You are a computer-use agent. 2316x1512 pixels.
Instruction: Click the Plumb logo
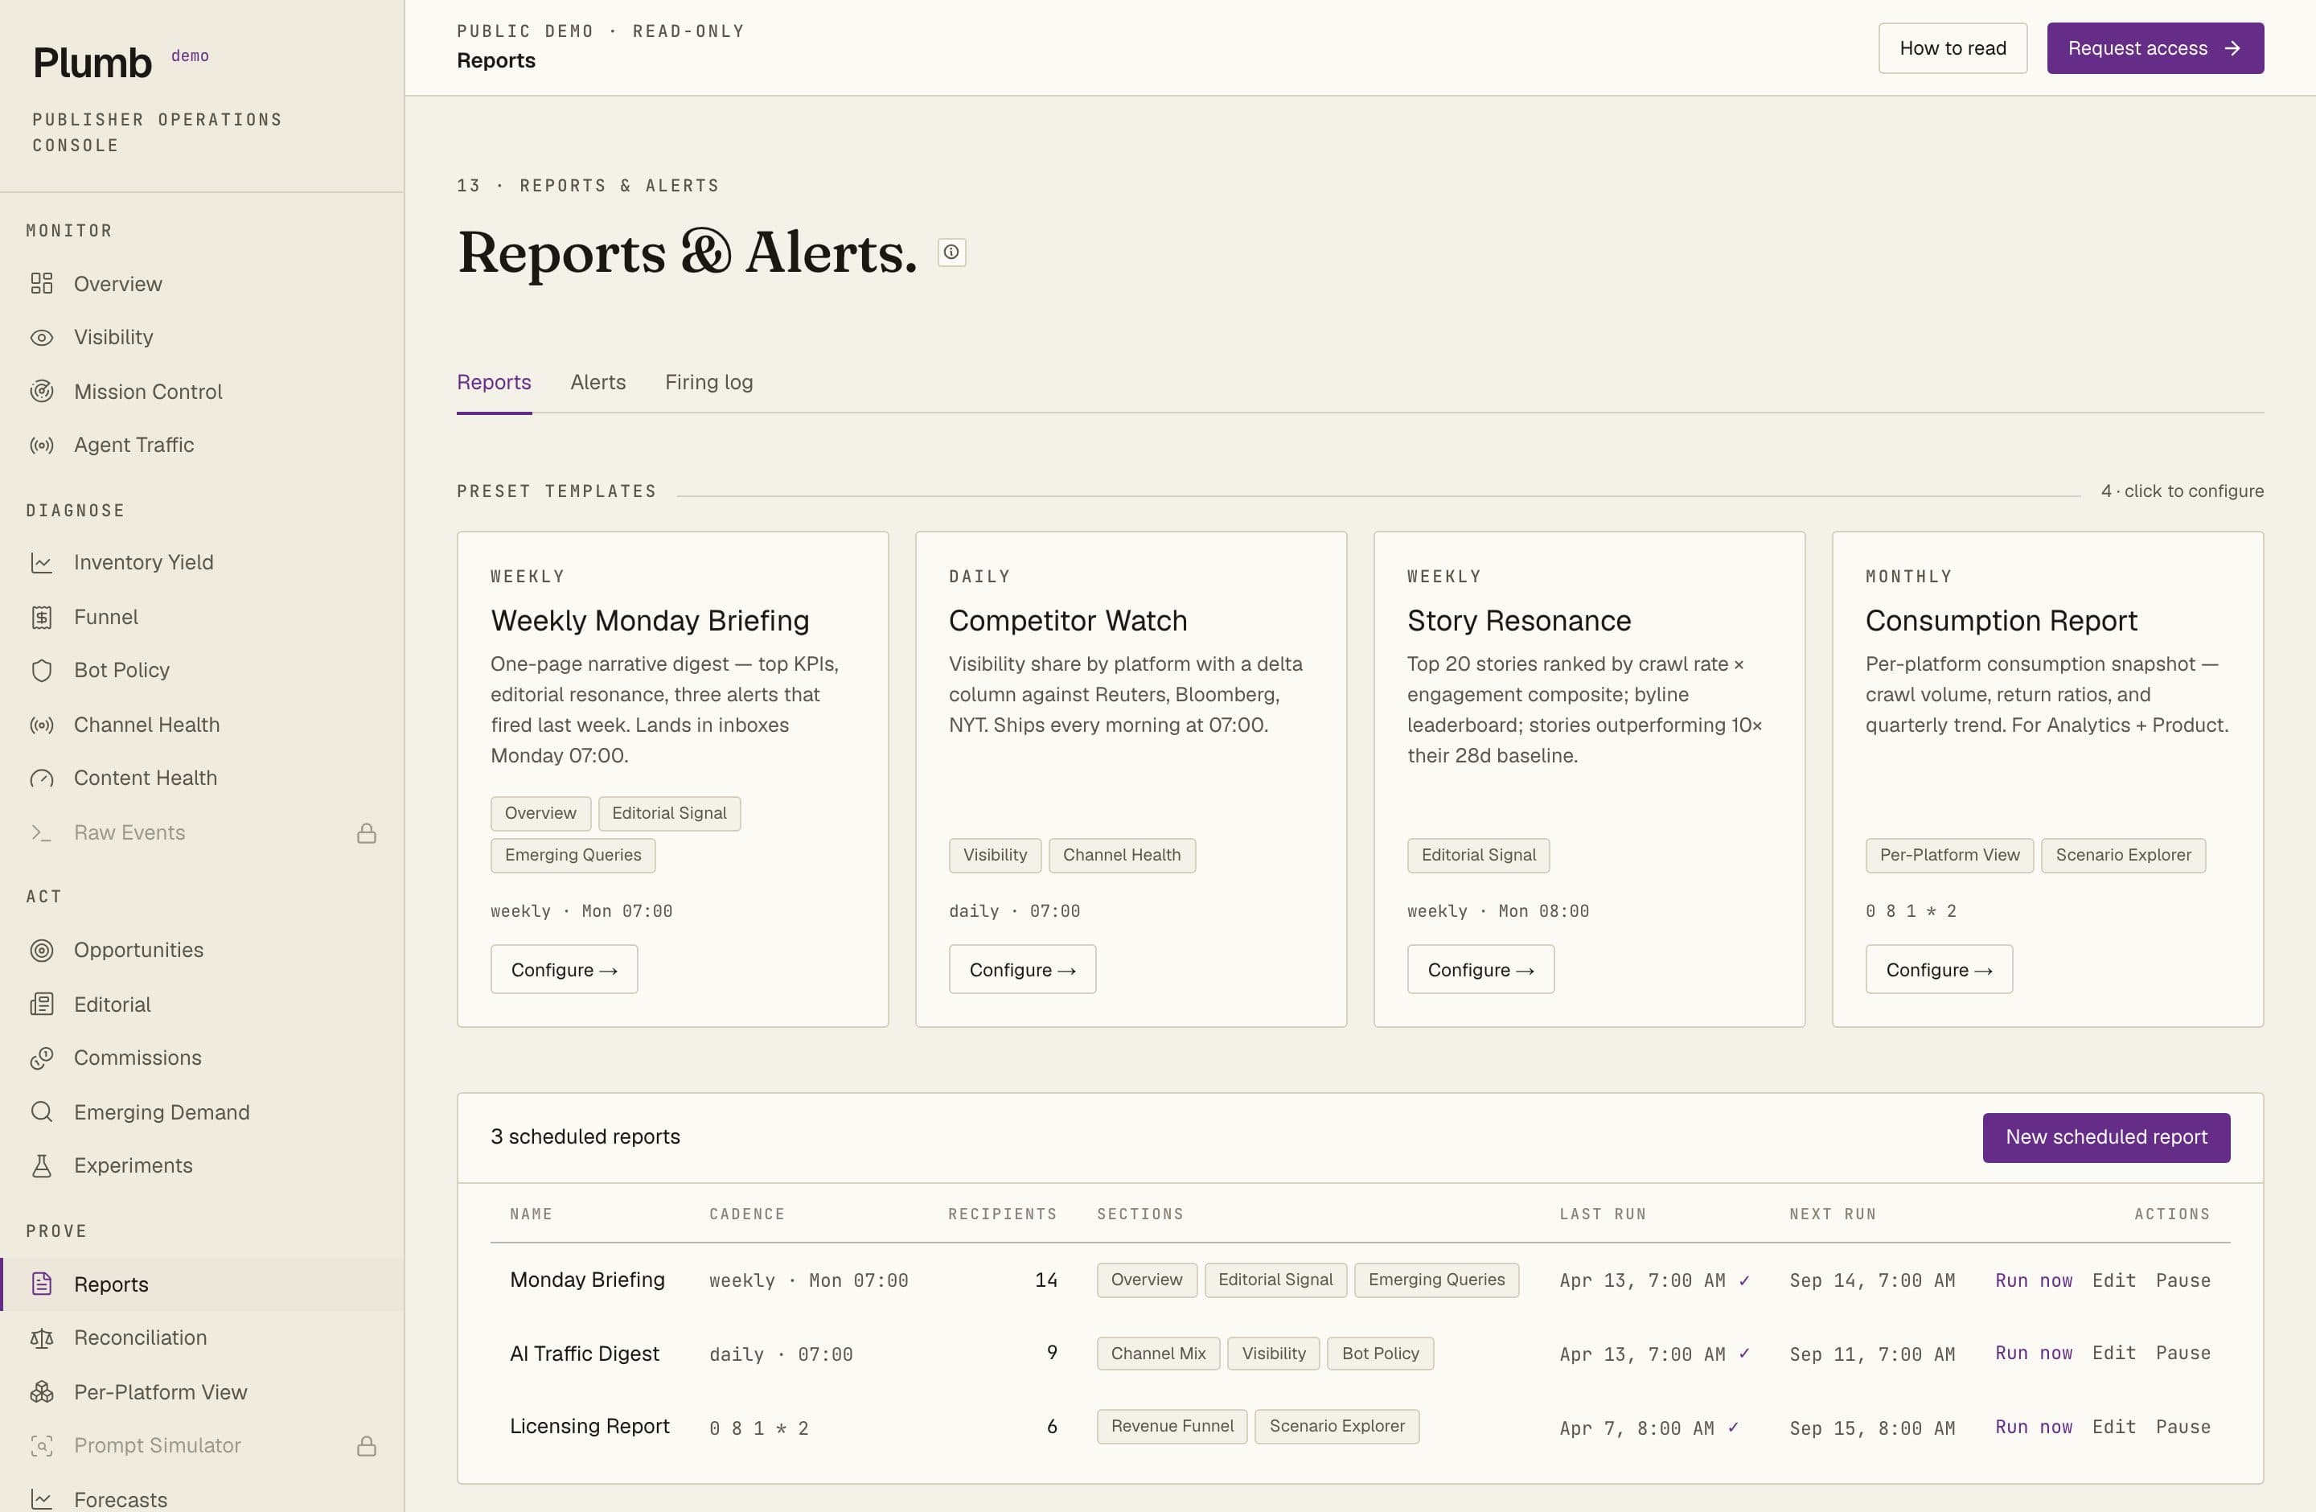point(92,64)
